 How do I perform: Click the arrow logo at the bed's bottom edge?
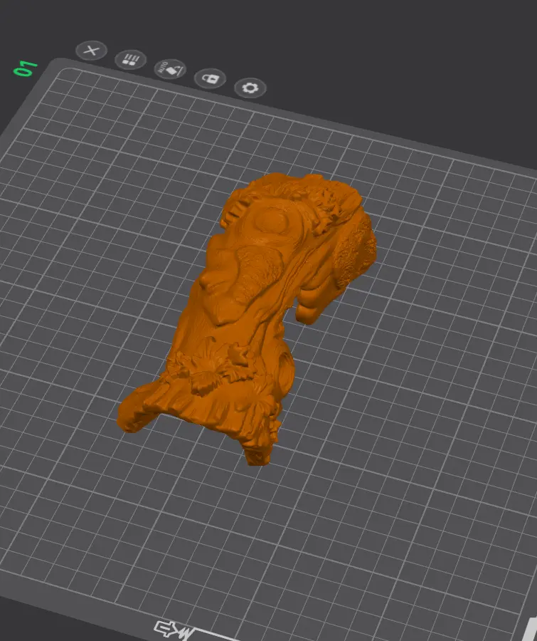[174, 630]
